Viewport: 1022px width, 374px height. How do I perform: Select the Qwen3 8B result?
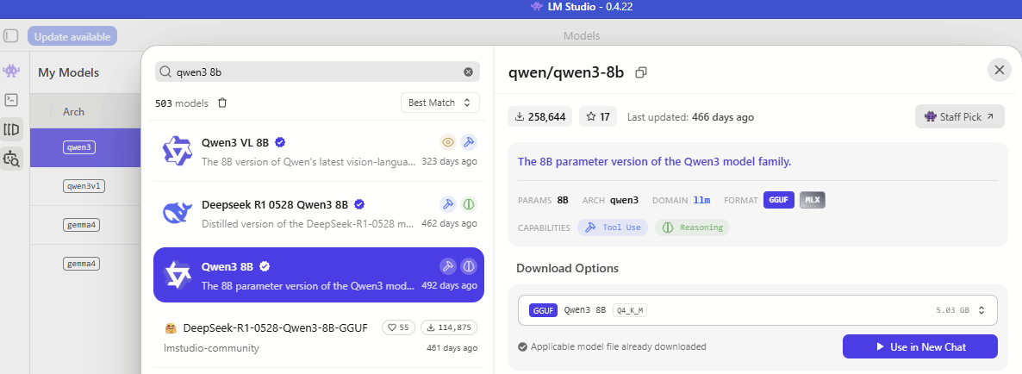point(319,275)
